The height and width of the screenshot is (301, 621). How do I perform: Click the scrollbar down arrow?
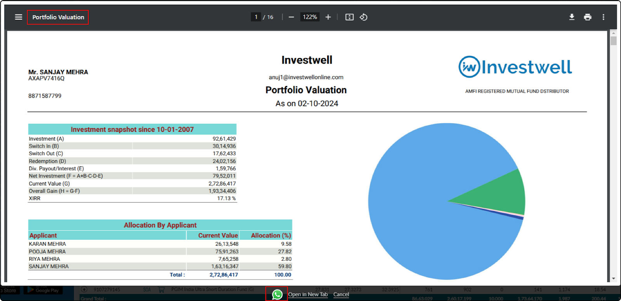[x=614, y=279]
